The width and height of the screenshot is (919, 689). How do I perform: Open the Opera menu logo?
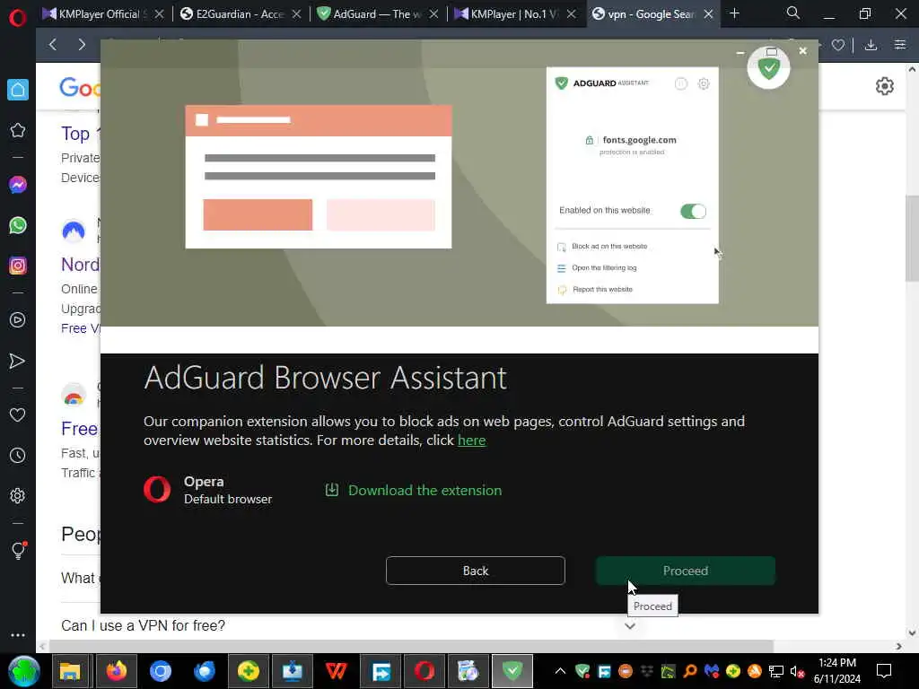click(x=18, y=18)
